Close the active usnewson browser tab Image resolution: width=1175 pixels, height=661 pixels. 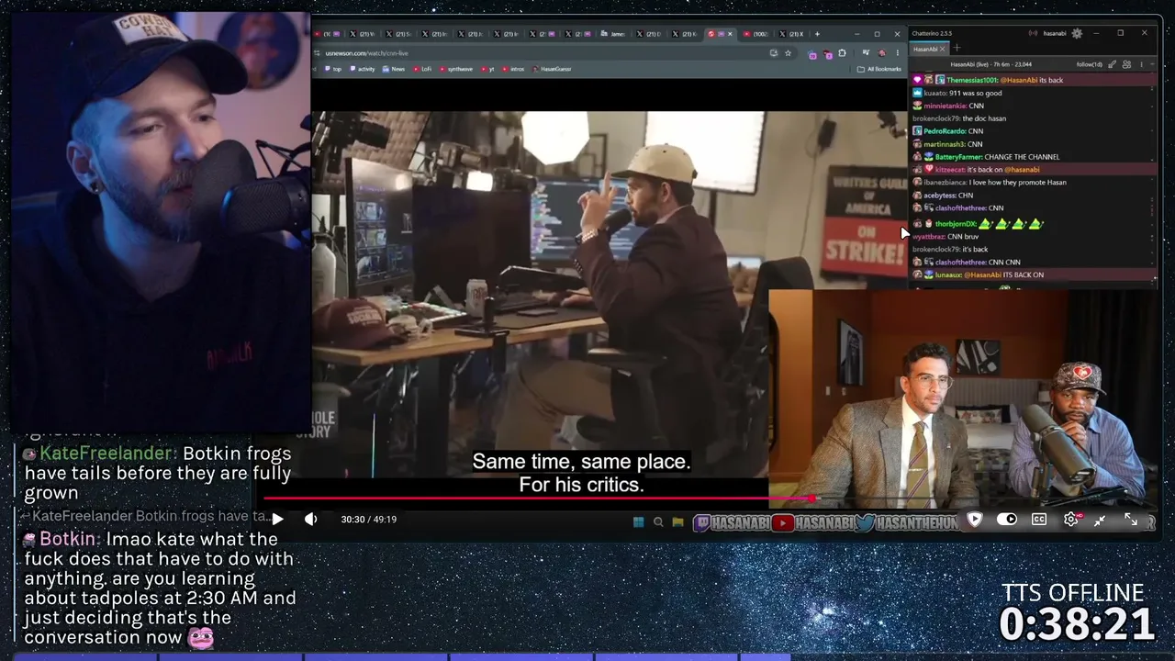tap(732, 34)
